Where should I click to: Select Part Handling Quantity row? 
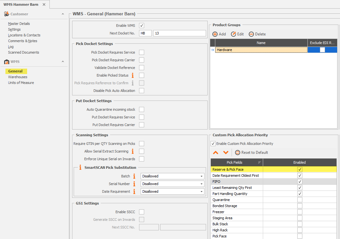click(273, 194)
